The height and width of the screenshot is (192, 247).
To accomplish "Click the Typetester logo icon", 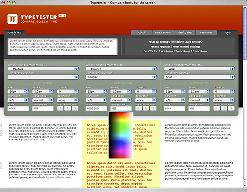I will tap(12, 19).
